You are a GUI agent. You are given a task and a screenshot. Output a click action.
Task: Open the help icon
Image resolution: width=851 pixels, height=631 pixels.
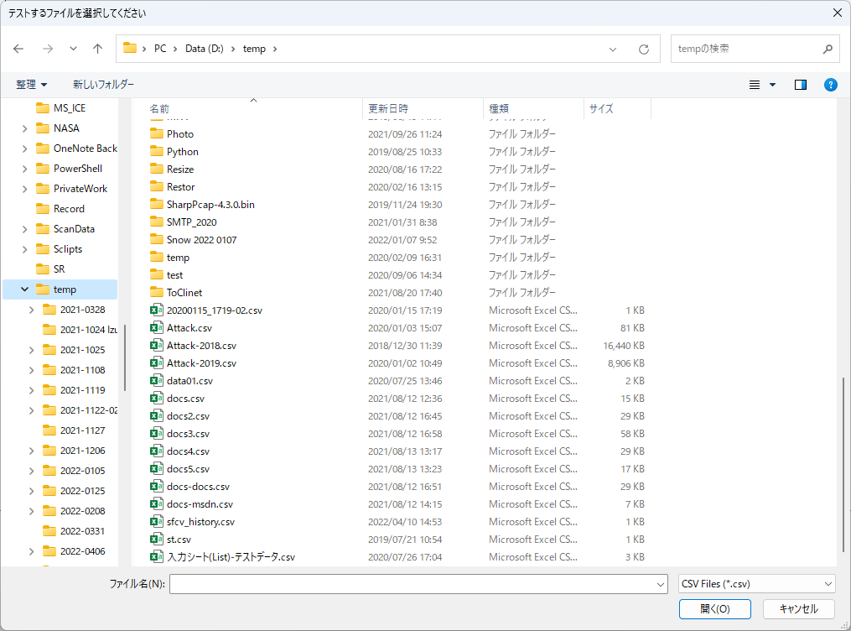830,85
